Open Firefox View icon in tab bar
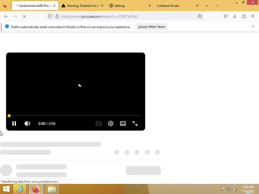This screenshot has height=194, width=259. pos(5,6)
